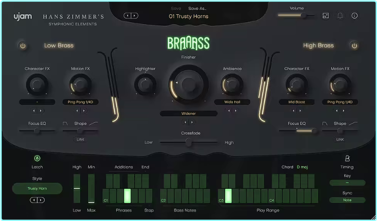Previous Ambience arrow below Wide Hall
Screen dimensions: 377x221
(x=229, y=111)
